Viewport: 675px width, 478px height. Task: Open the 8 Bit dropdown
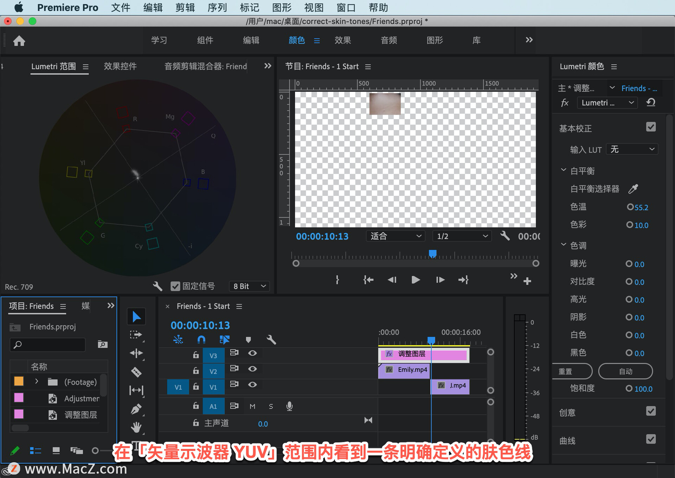pos(249,286)
